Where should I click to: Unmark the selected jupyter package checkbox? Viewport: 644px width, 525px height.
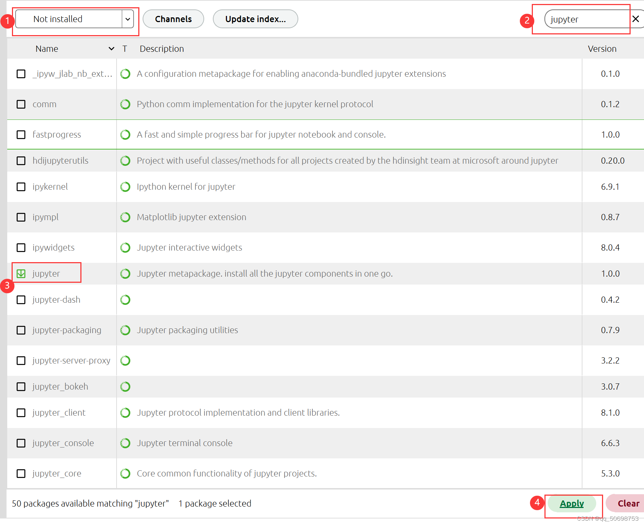[21, 274]
